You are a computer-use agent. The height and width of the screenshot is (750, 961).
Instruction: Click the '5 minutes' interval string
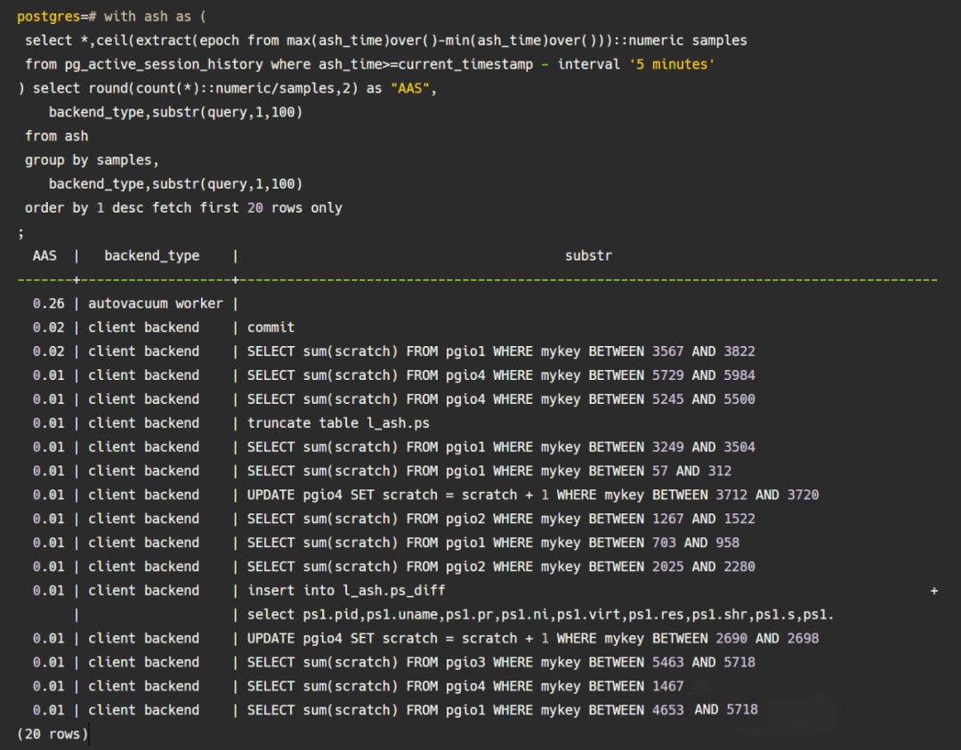[x=671, y=65]
